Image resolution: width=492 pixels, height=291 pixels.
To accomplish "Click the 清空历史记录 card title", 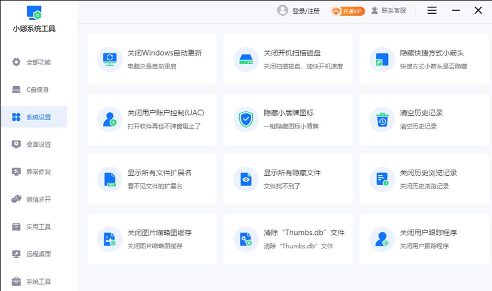I will coord(421,113).
